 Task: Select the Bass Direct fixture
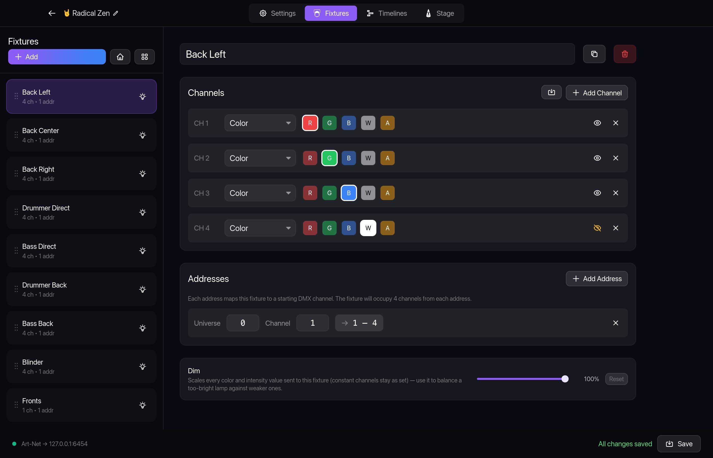81,251
